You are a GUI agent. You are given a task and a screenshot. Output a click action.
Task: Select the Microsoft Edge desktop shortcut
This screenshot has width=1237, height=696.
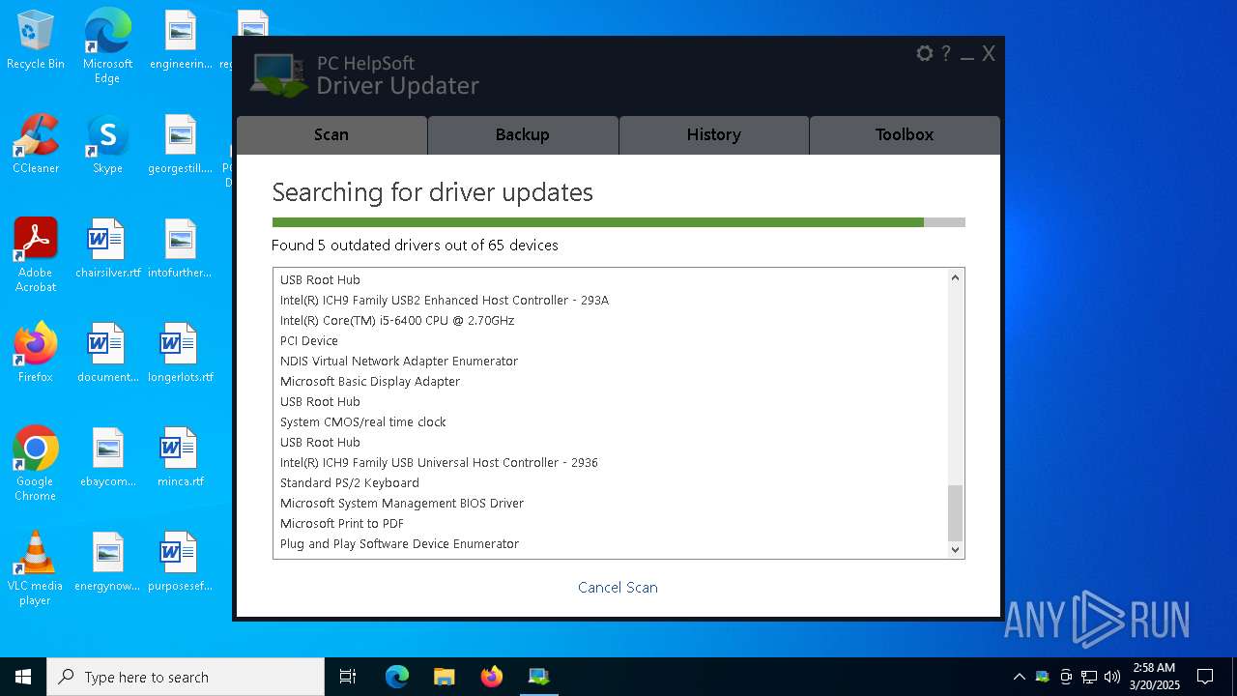(x=107, y=46)
